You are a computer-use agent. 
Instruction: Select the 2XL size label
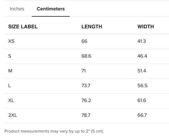[13, 115]
